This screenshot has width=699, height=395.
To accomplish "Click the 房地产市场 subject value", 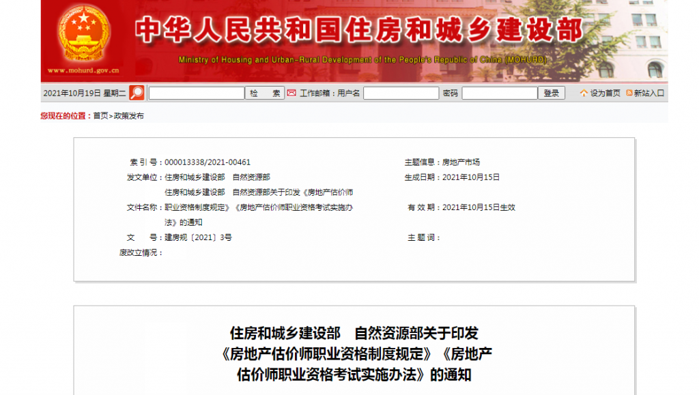I will pos(461,162).
